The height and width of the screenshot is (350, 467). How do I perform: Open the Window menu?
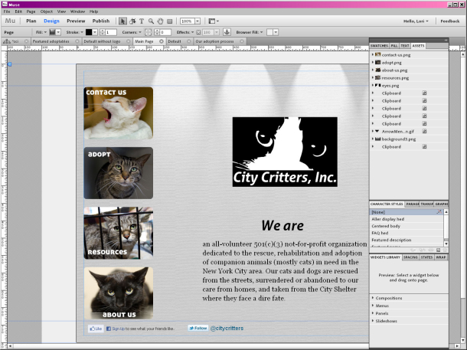pos(77,11)
